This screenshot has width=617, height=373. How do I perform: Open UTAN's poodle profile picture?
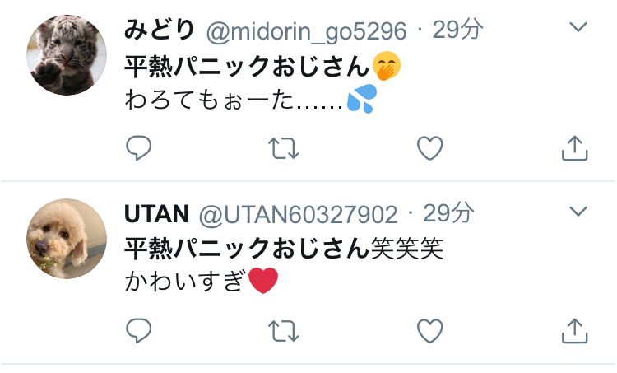[67, 239]
